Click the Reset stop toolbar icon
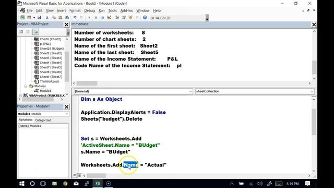The height and width of the screenshot is (188, 334). point(102,18)
